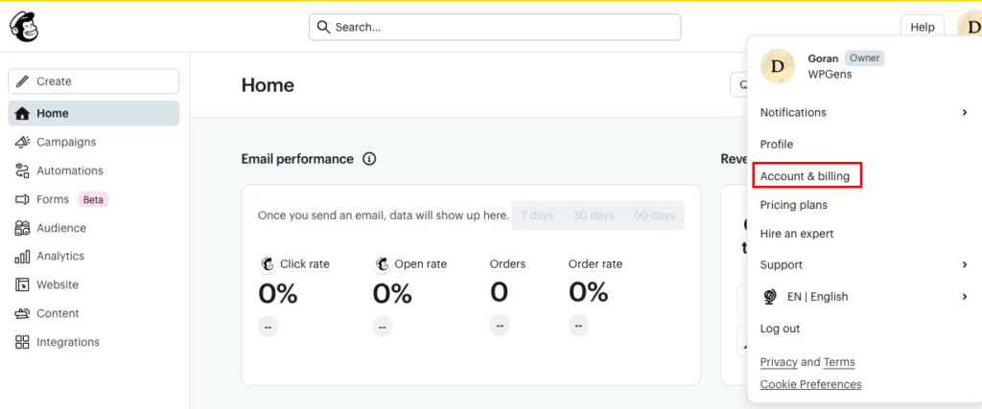Select the 30 days range
Viewport: 982px width, 409px height.
click(x=593, y=216)
